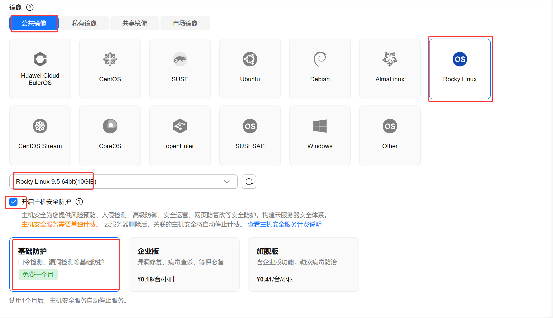Select the 企业版 plan card
Viewport: 553px width, 318px height.
click(184, 264)
